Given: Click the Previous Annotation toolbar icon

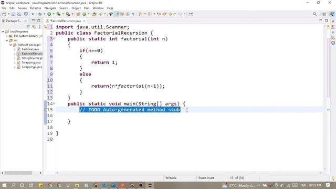Looking at the screenshot, I should click(x=150, y=14).
